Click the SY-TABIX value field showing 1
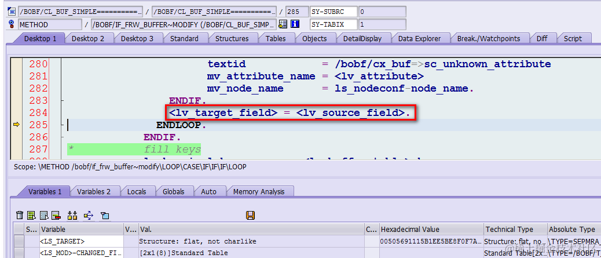 tap(382, 24)
